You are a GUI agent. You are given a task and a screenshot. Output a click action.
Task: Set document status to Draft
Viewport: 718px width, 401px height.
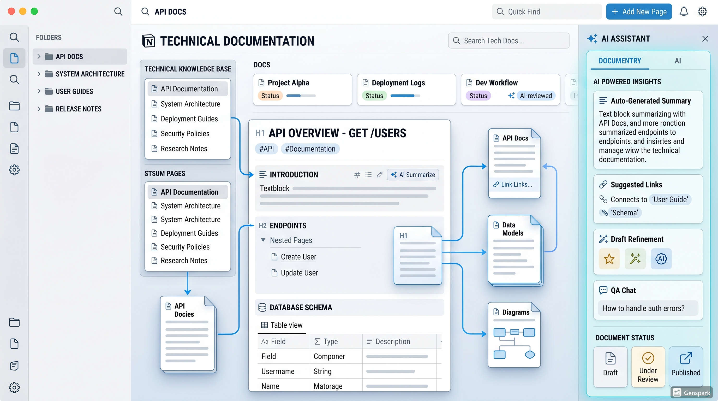(610, 367)
